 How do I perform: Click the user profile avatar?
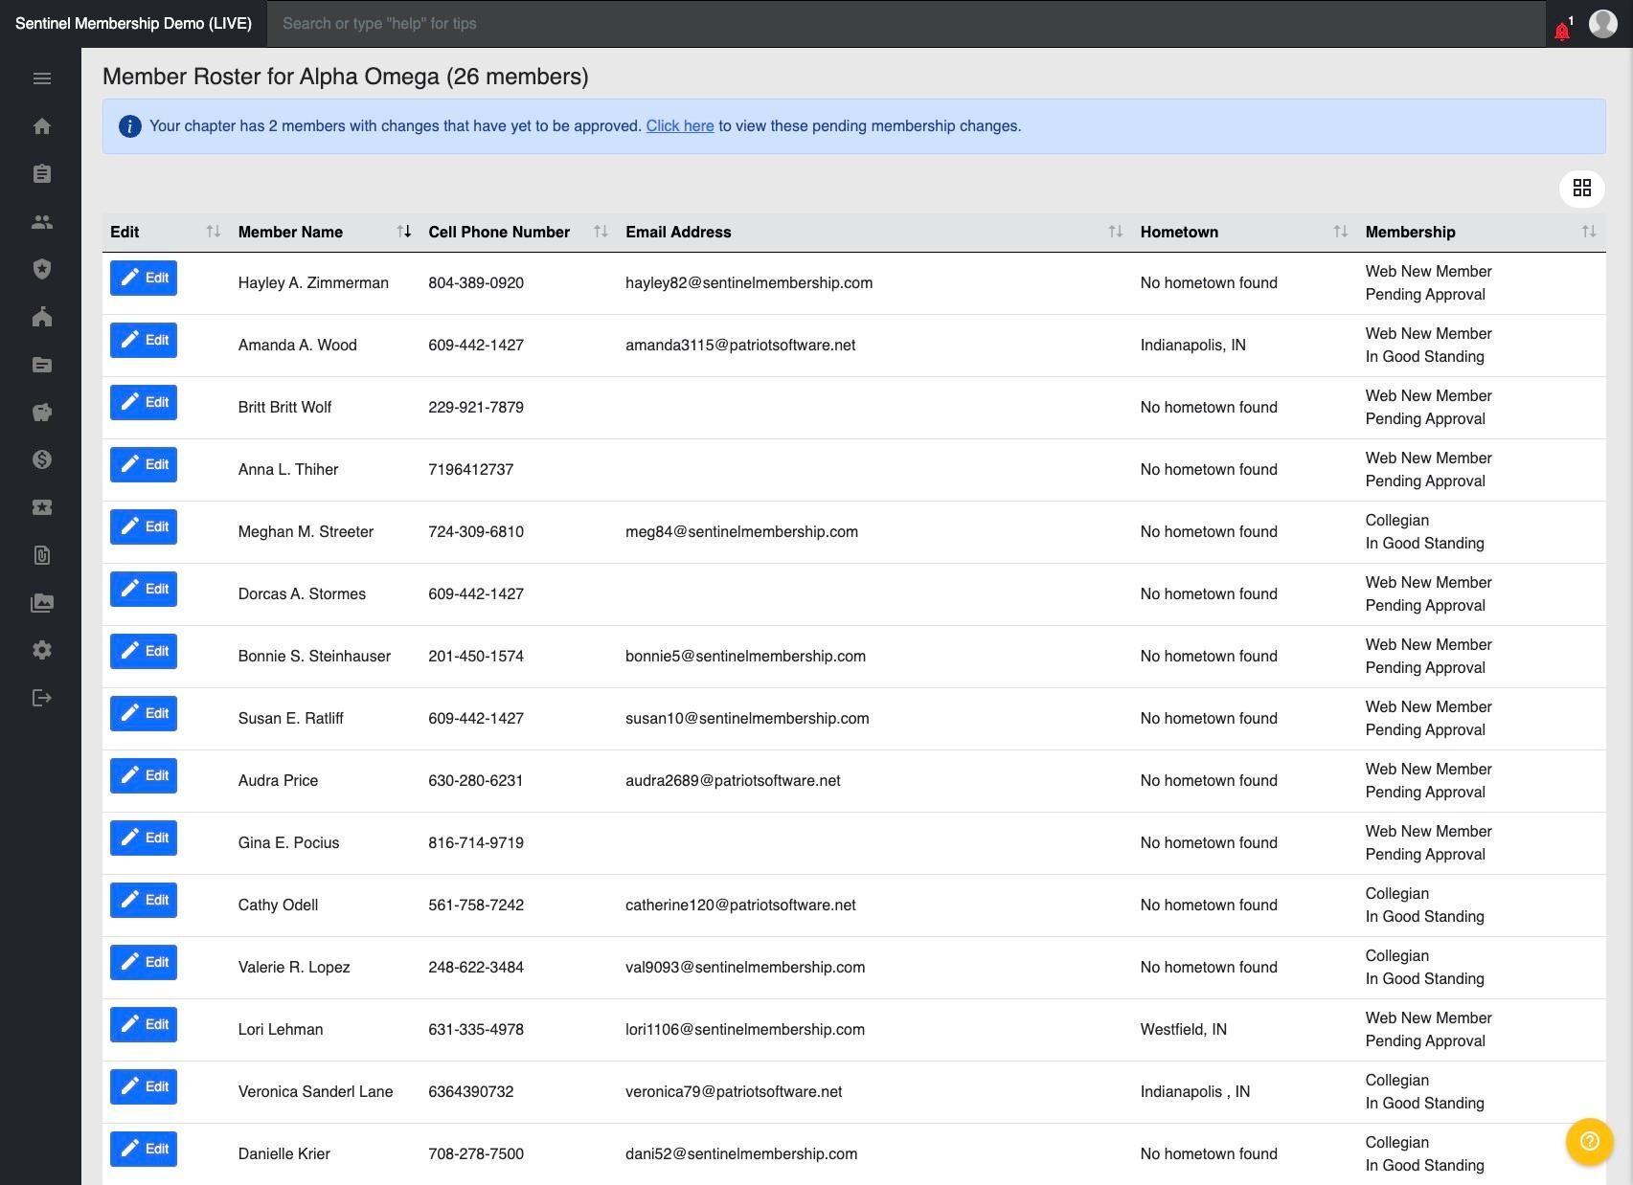(x=1603, y=23)
